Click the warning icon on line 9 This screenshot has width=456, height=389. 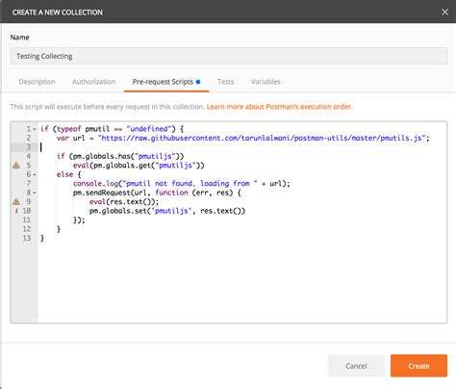pyautogui.click(x=16, y=201)
